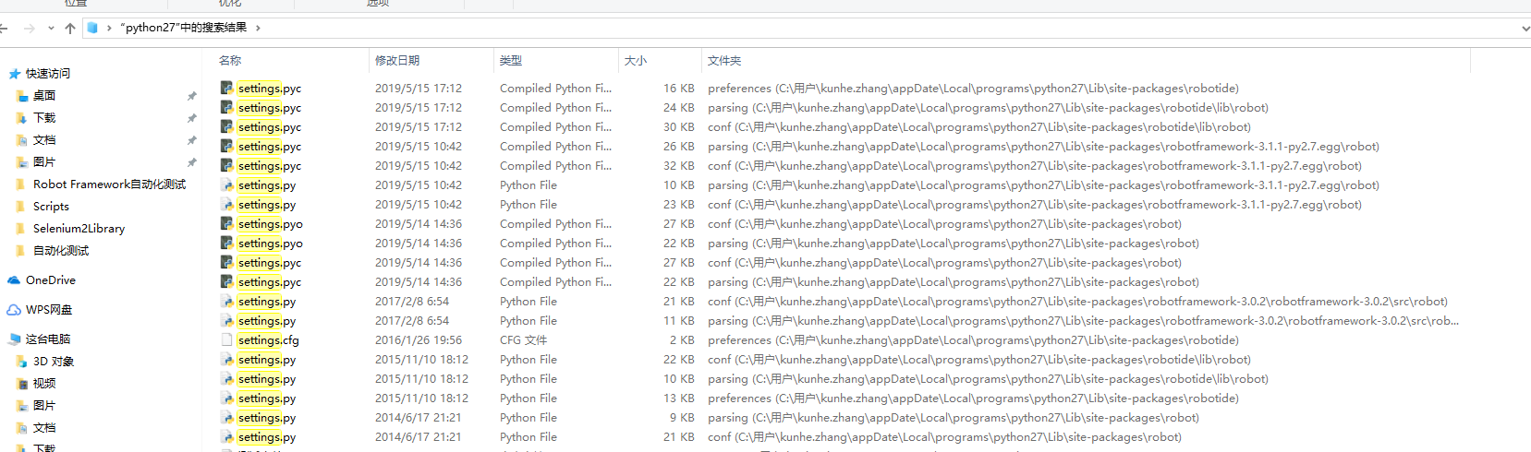Screen dimensions: 1531x452
Task: Open 快速访问 in navigation pane
Action: (48, 74)
